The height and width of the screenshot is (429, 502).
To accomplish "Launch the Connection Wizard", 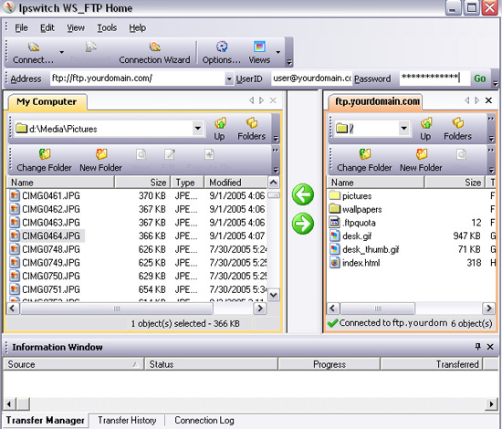I will (154, 53).
